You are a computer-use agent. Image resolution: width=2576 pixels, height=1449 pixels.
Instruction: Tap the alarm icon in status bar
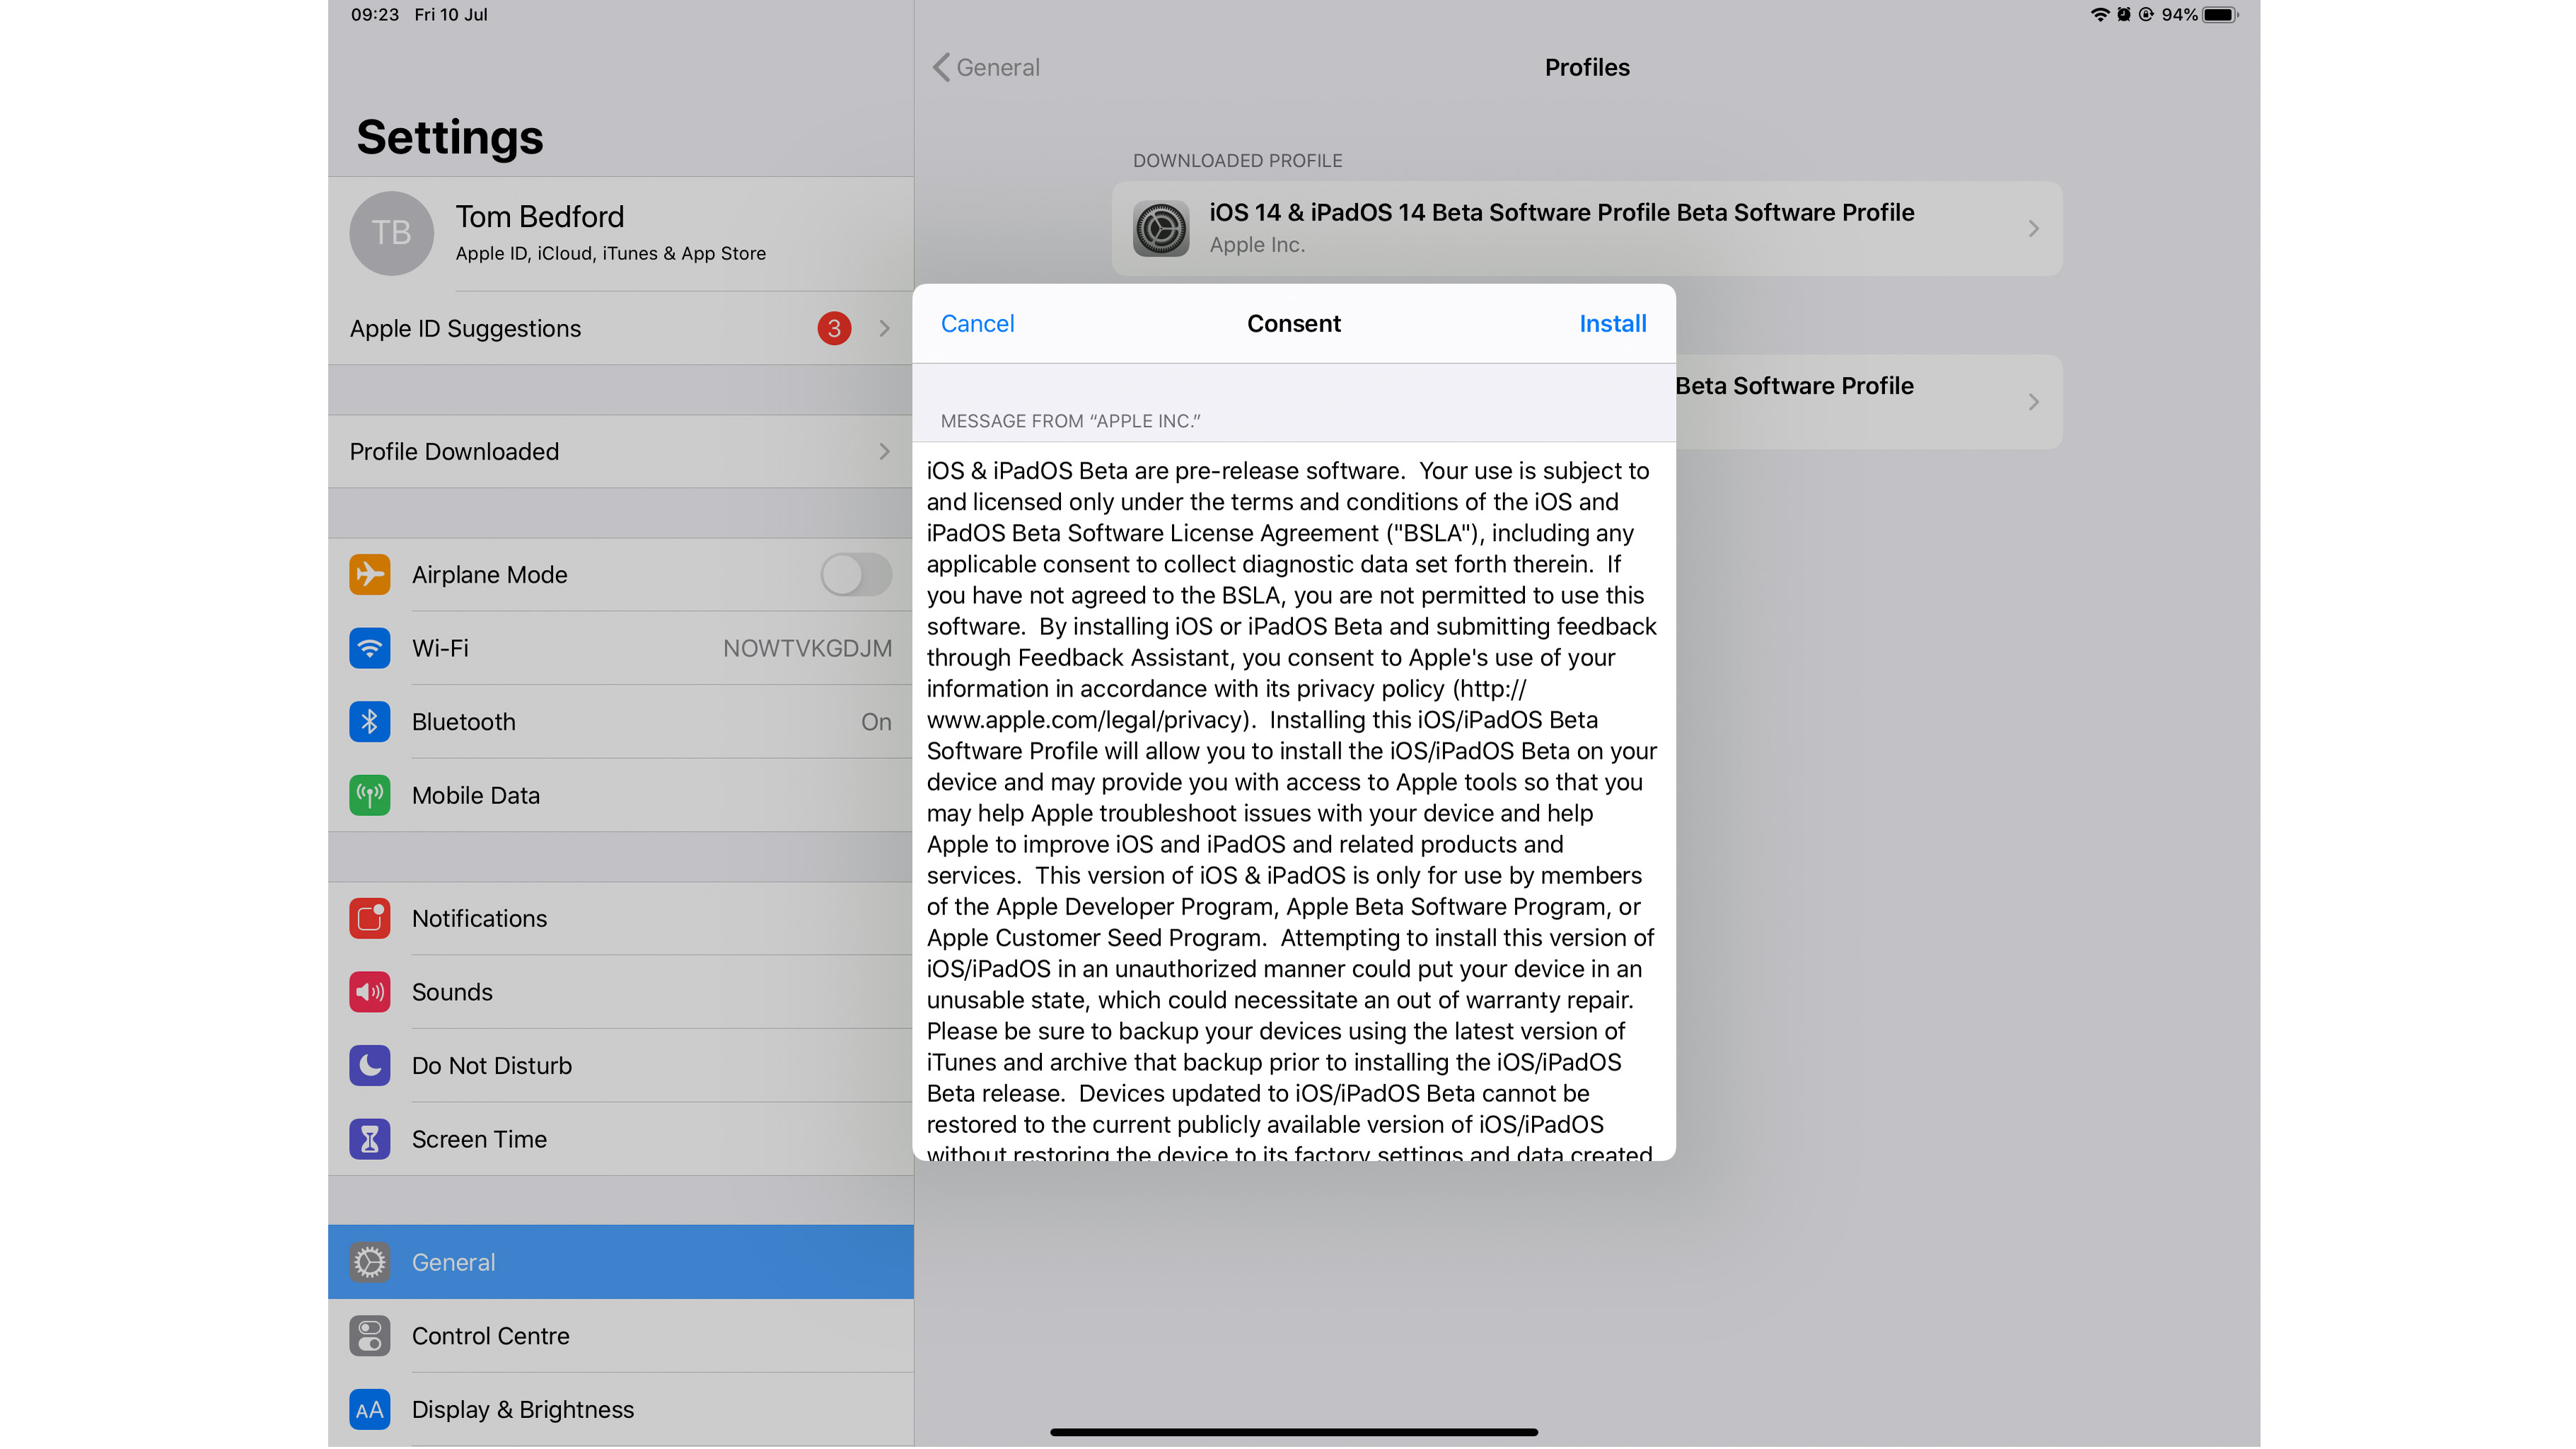[x=2123, y=15]
